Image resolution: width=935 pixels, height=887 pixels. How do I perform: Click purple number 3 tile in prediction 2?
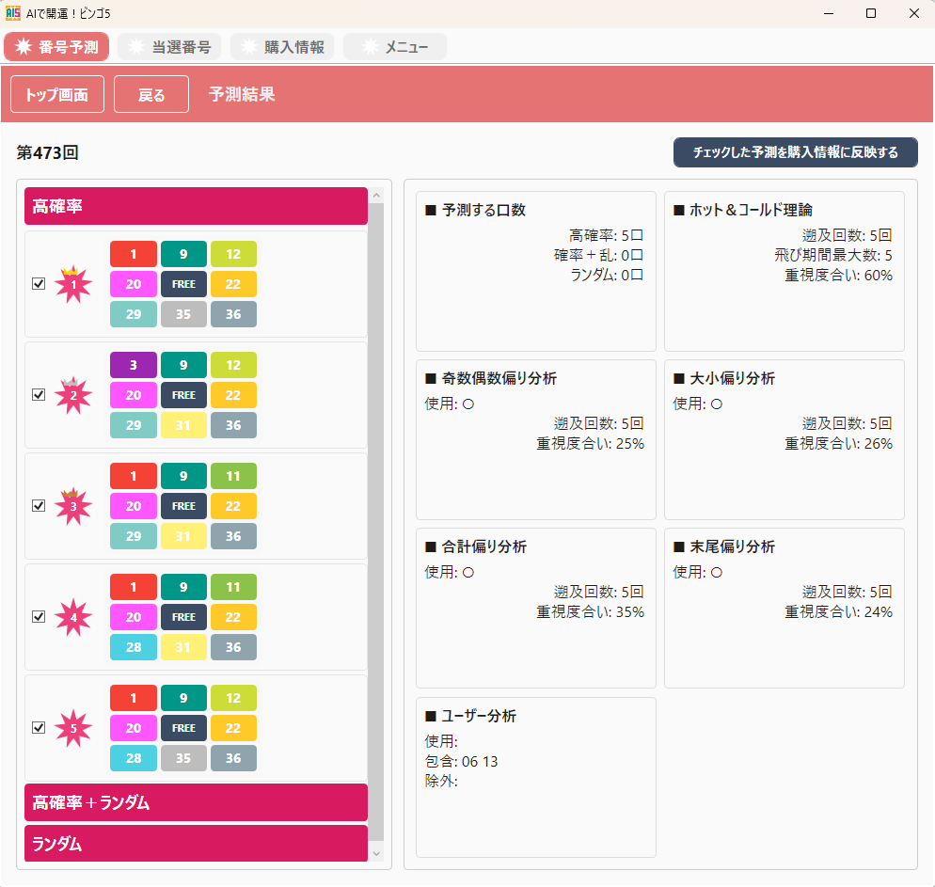134,365
